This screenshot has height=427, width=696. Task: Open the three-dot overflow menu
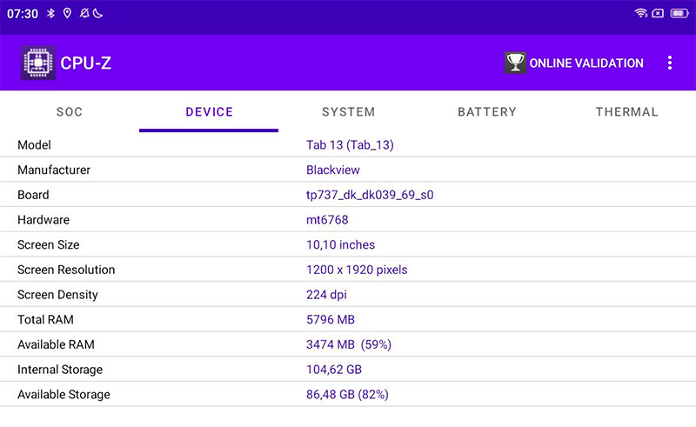(669, 63)
